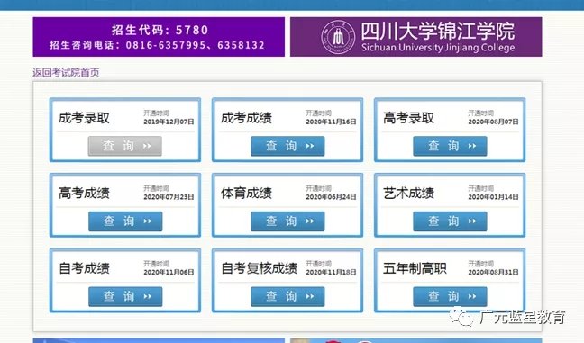This screenshot has height=343, width=584.
Task: Click 查询 button under 自考复核成绩
Action: [287, 296]
